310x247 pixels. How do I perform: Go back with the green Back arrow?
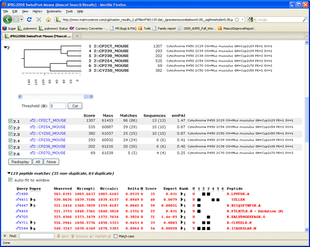[x=7, y=20]
